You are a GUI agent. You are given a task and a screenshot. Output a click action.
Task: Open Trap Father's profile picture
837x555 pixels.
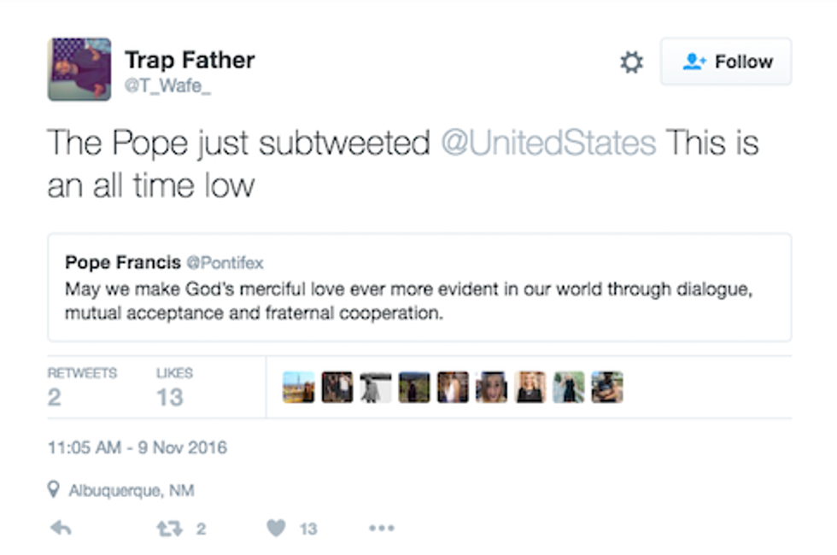79,69
